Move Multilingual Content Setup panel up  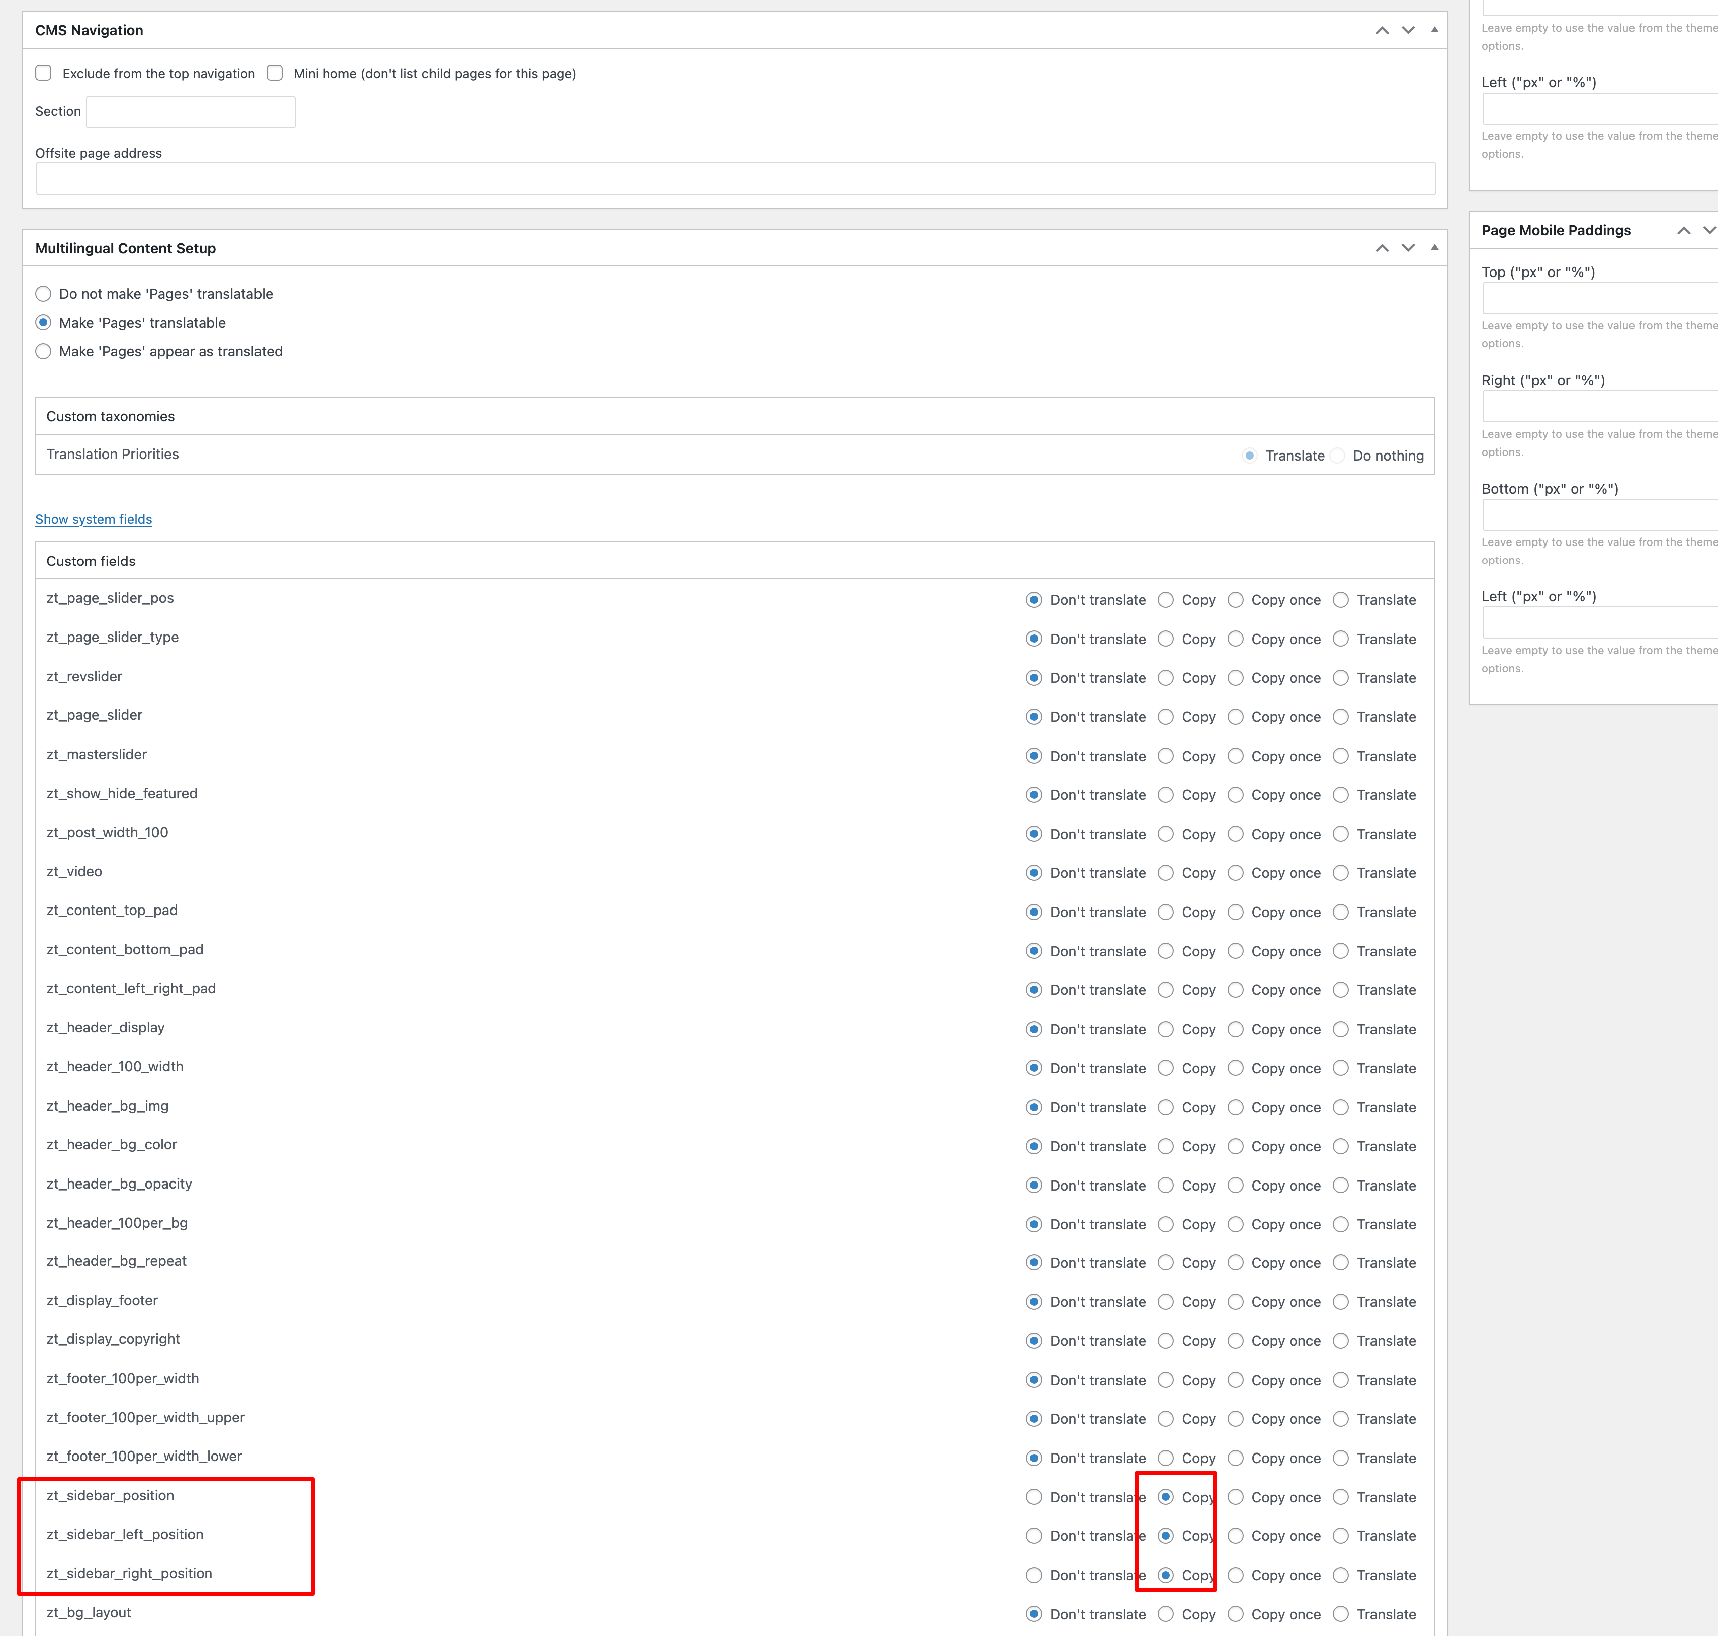click(1382, 248)
